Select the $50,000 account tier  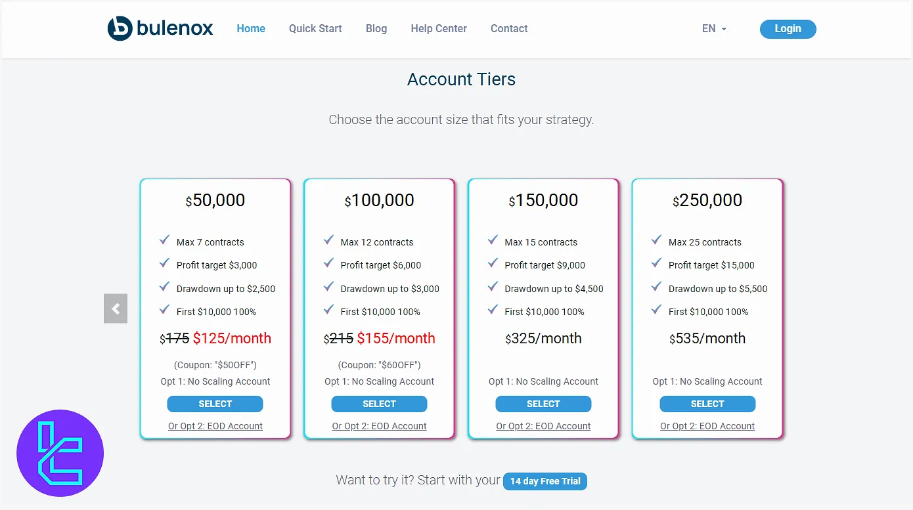pyautogui.click(x=215, y=404)
